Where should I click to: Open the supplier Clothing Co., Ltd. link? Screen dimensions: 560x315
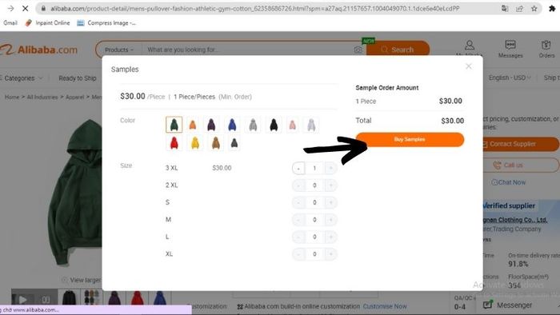point(514,220)
